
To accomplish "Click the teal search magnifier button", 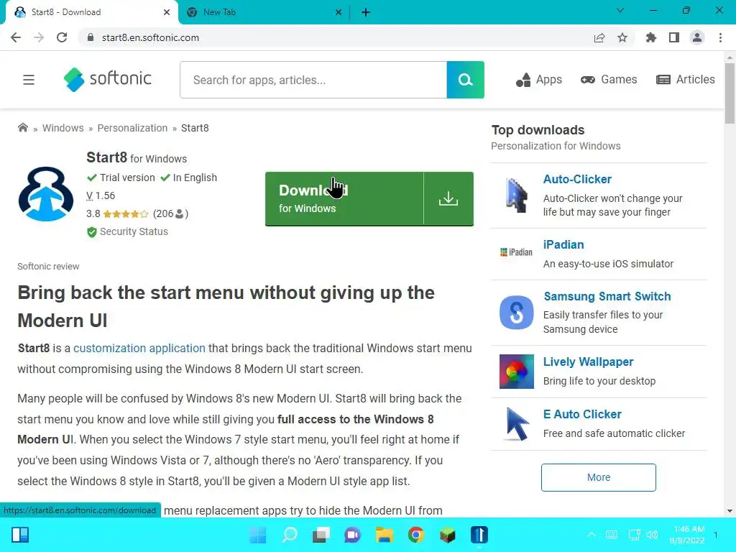I will point(465,80).
